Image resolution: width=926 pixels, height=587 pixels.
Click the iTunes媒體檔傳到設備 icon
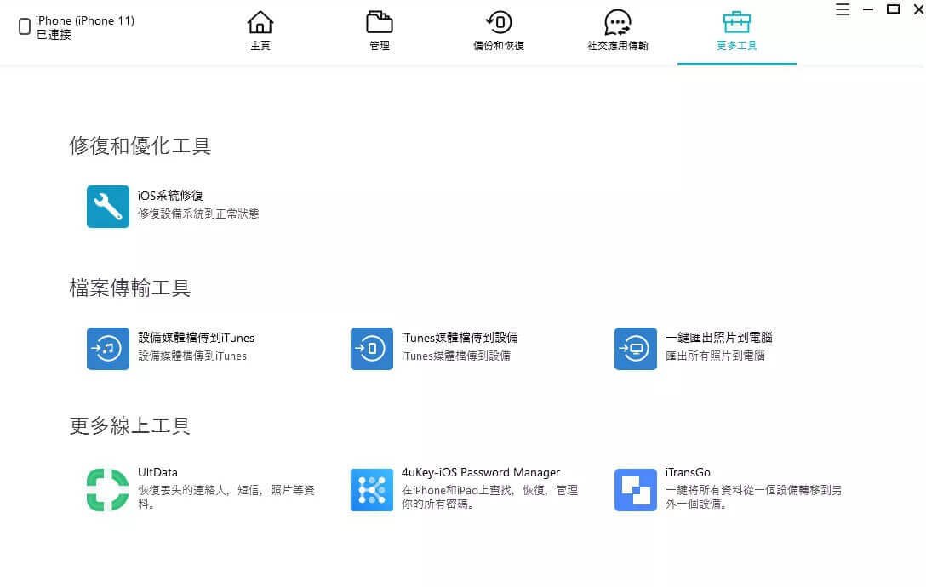click(372, 349)
